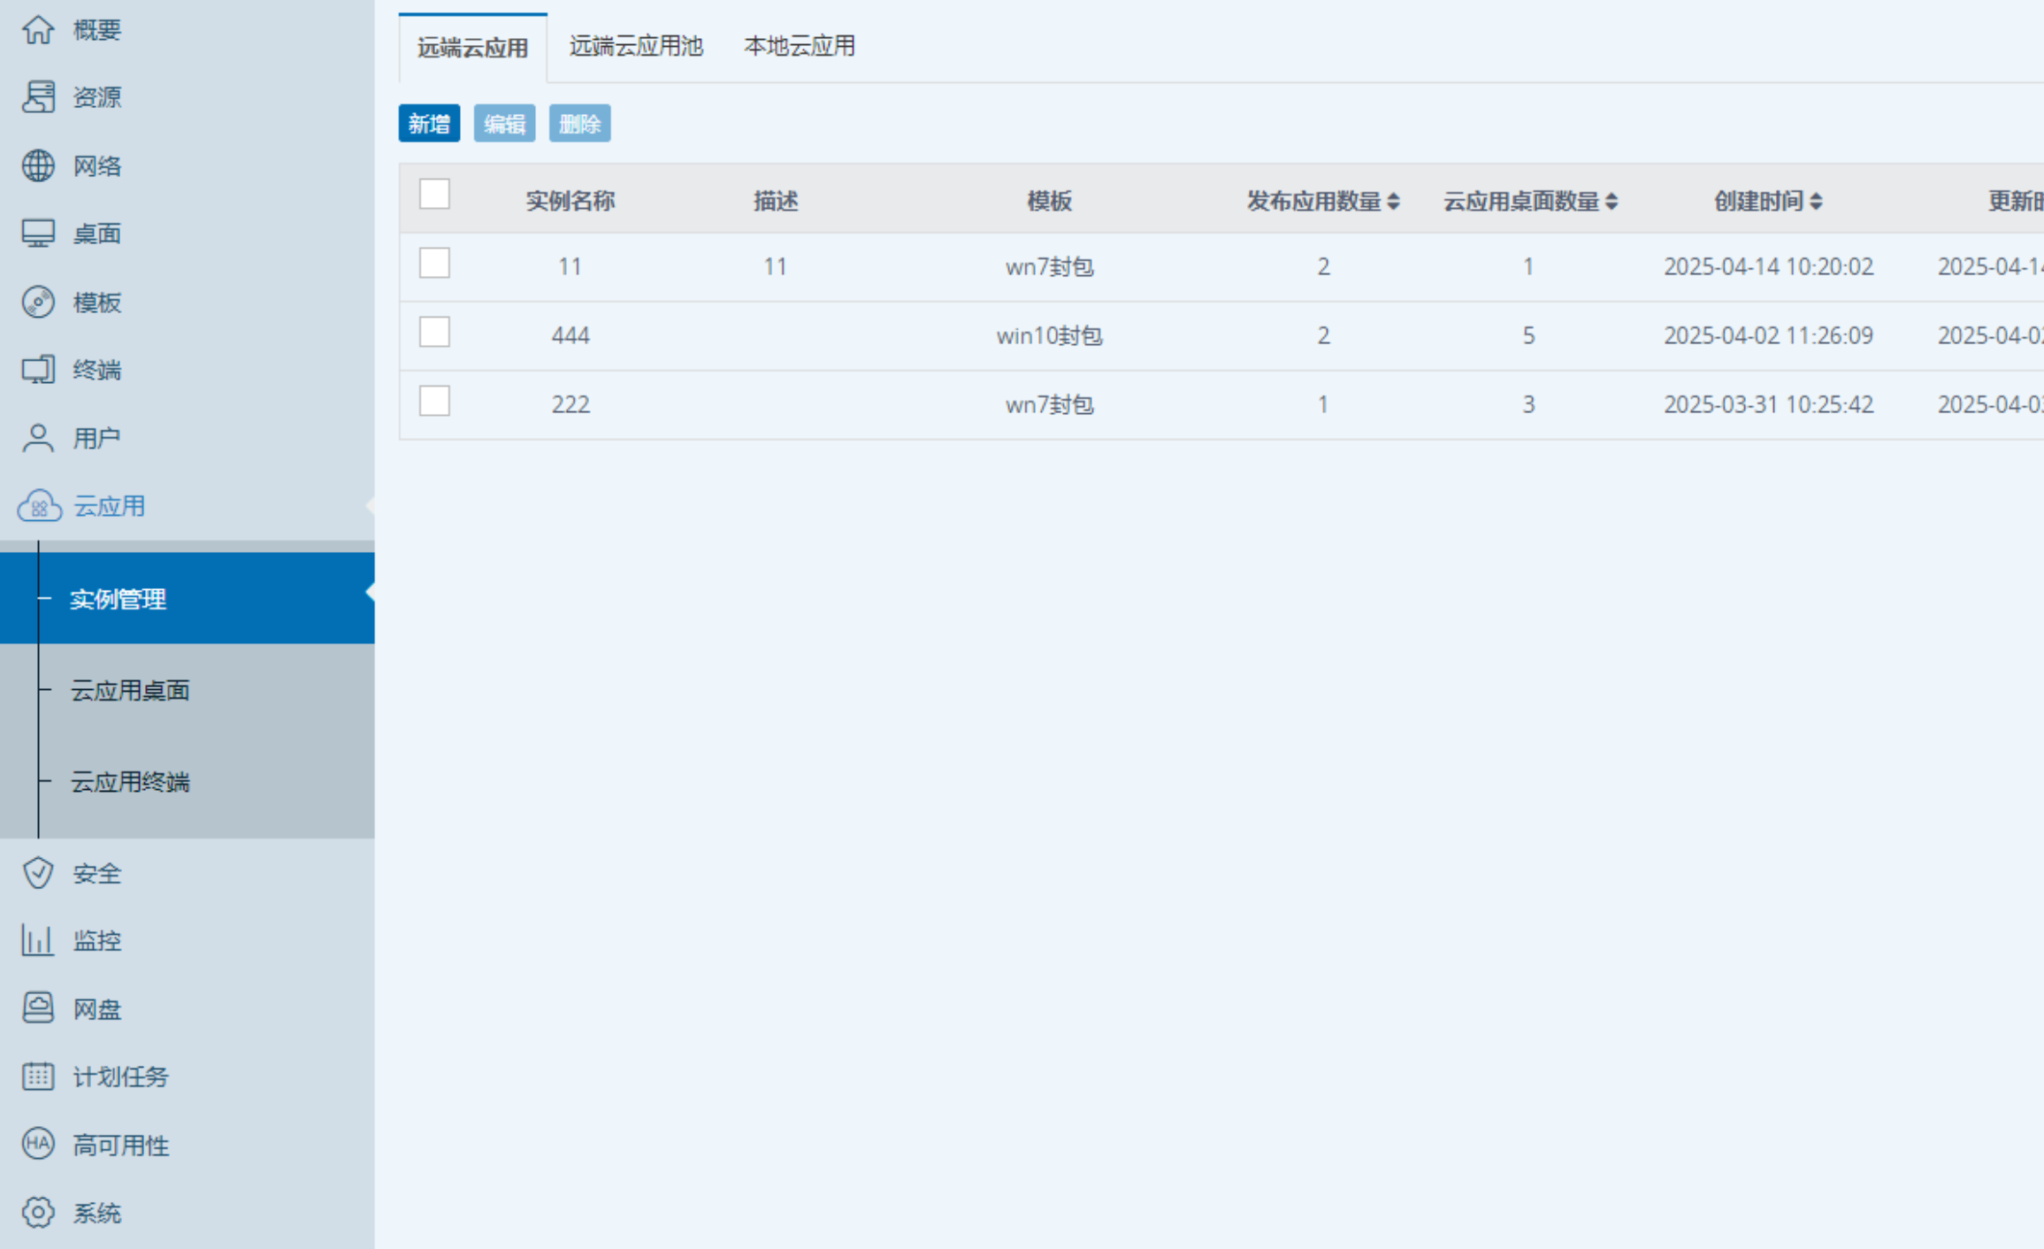Viewport: 2044px width, 1249px height.
Task: Click the home icon beside 概要
Action: pyautogui.click(x=38, y=30)
